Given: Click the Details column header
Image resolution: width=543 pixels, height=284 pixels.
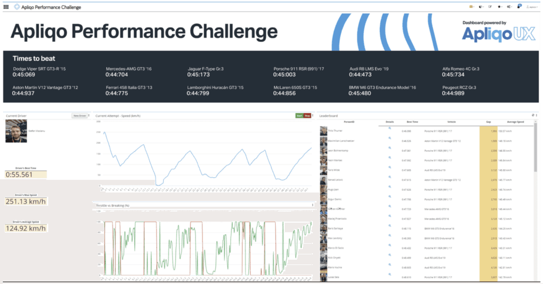Looking at the screenshot, I should click(390, 122).
